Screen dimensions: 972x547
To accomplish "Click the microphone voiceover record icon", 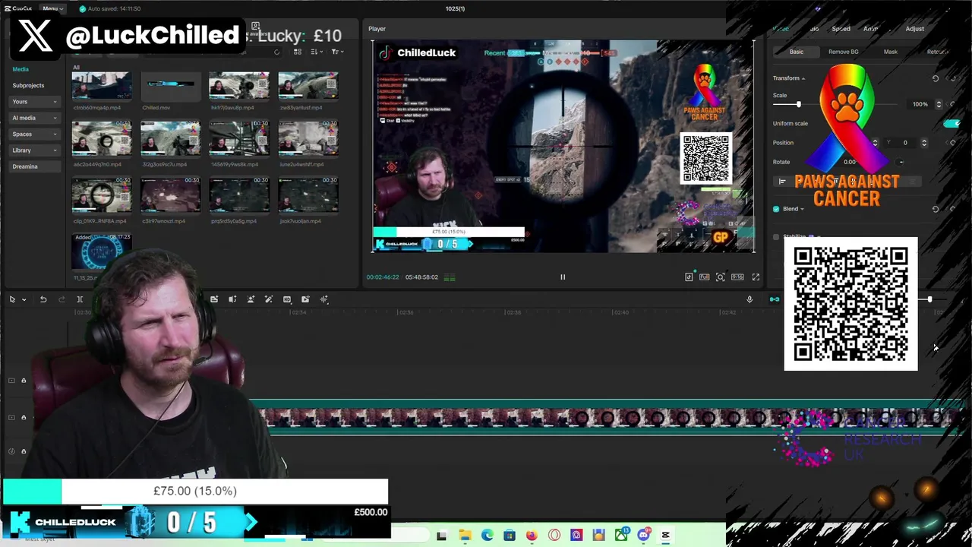I will [x=750, y=299].
